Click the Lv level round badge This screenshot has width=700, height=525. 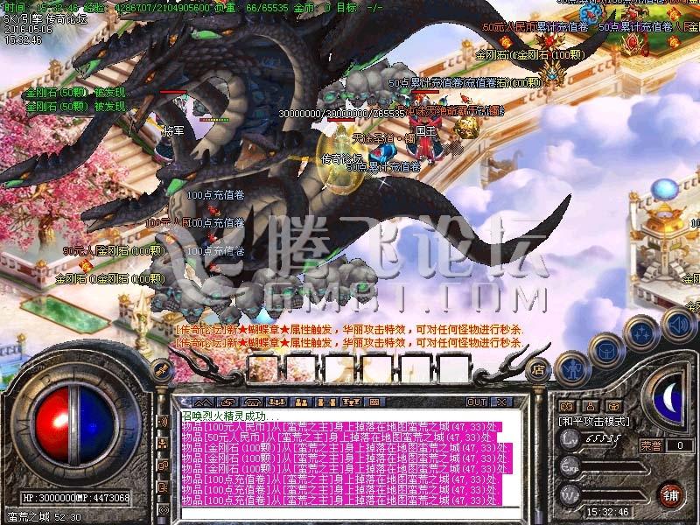point(570,440)
